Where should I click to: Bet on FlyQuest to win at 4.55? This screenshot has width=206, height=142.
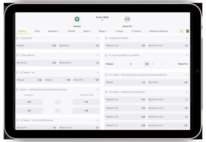coord(36,46)
